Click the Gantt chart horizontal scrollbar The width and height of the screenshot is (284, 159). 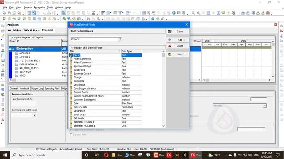click(237, 80)
